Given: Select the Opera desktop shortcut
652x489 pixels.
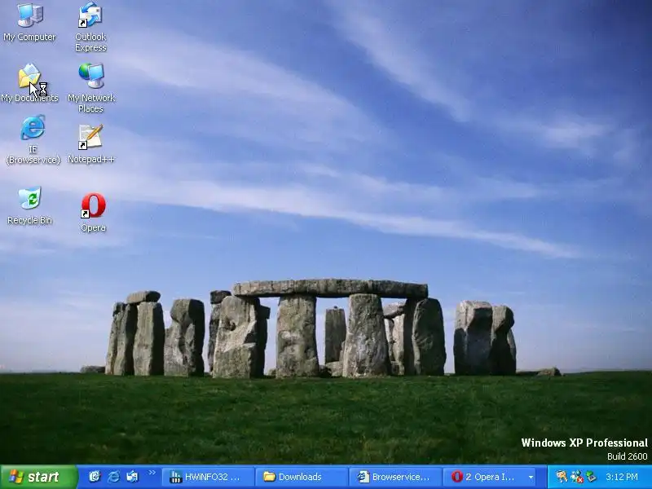Looking at the screenshot, I should 93,212.
